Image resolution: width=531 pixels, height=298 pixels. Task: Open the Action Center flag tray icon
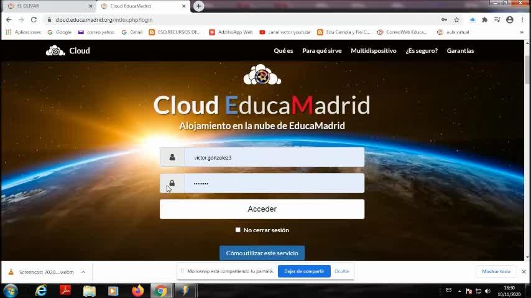[469, 291]
